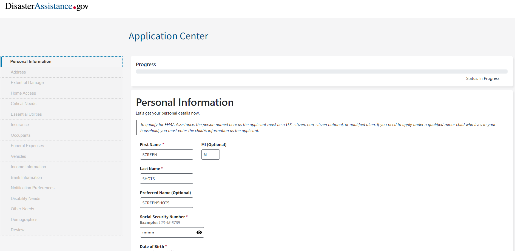Open Essential Utilities sidebar step
515x251 pixels.
tap(26, 114)
